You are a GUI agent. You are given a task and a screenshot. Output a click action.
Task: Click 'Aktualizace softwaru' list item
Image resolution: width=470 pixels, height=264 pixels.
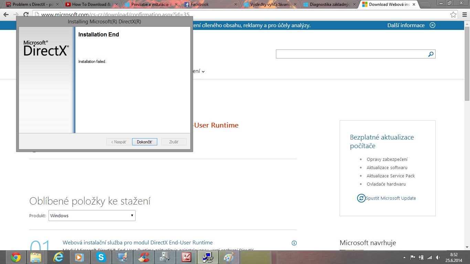[x=387, y=168]
